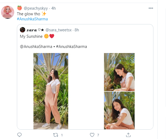Click the like count of 7
Viewport: 166px width, 139px height.
point(98,135)
